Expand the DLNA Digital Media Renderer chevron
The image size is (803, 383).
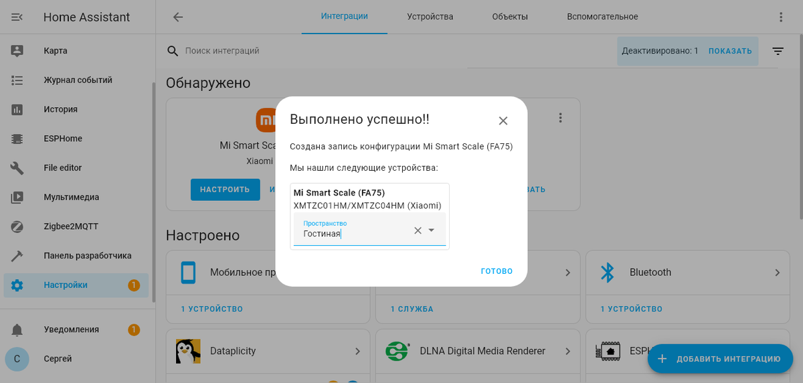pos(567,351)
